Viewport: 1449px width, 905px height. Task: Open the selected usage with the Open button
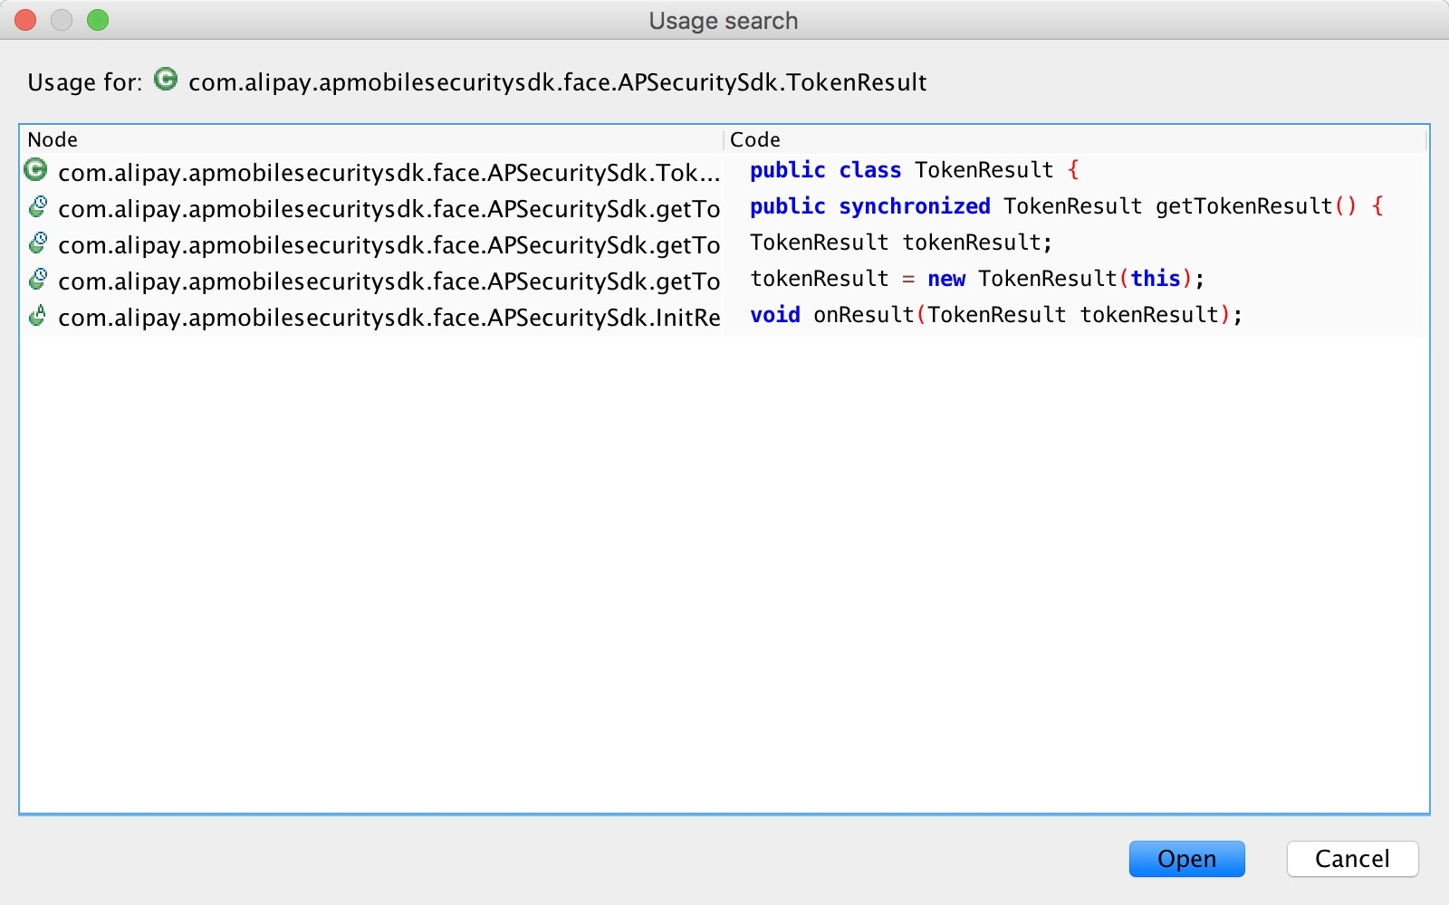1186,859
